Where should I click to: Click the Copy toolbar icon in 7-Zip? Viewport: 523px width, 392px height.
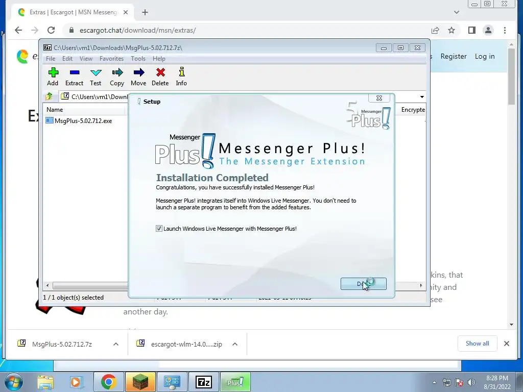tap(117, 77)
